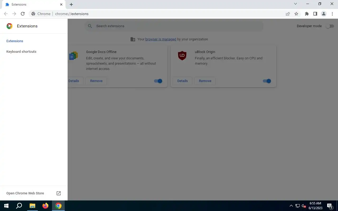This screenshot has width=338, height=211.
Task: Remove the uBlock Origin extension
Action: (x=205, y=81)
